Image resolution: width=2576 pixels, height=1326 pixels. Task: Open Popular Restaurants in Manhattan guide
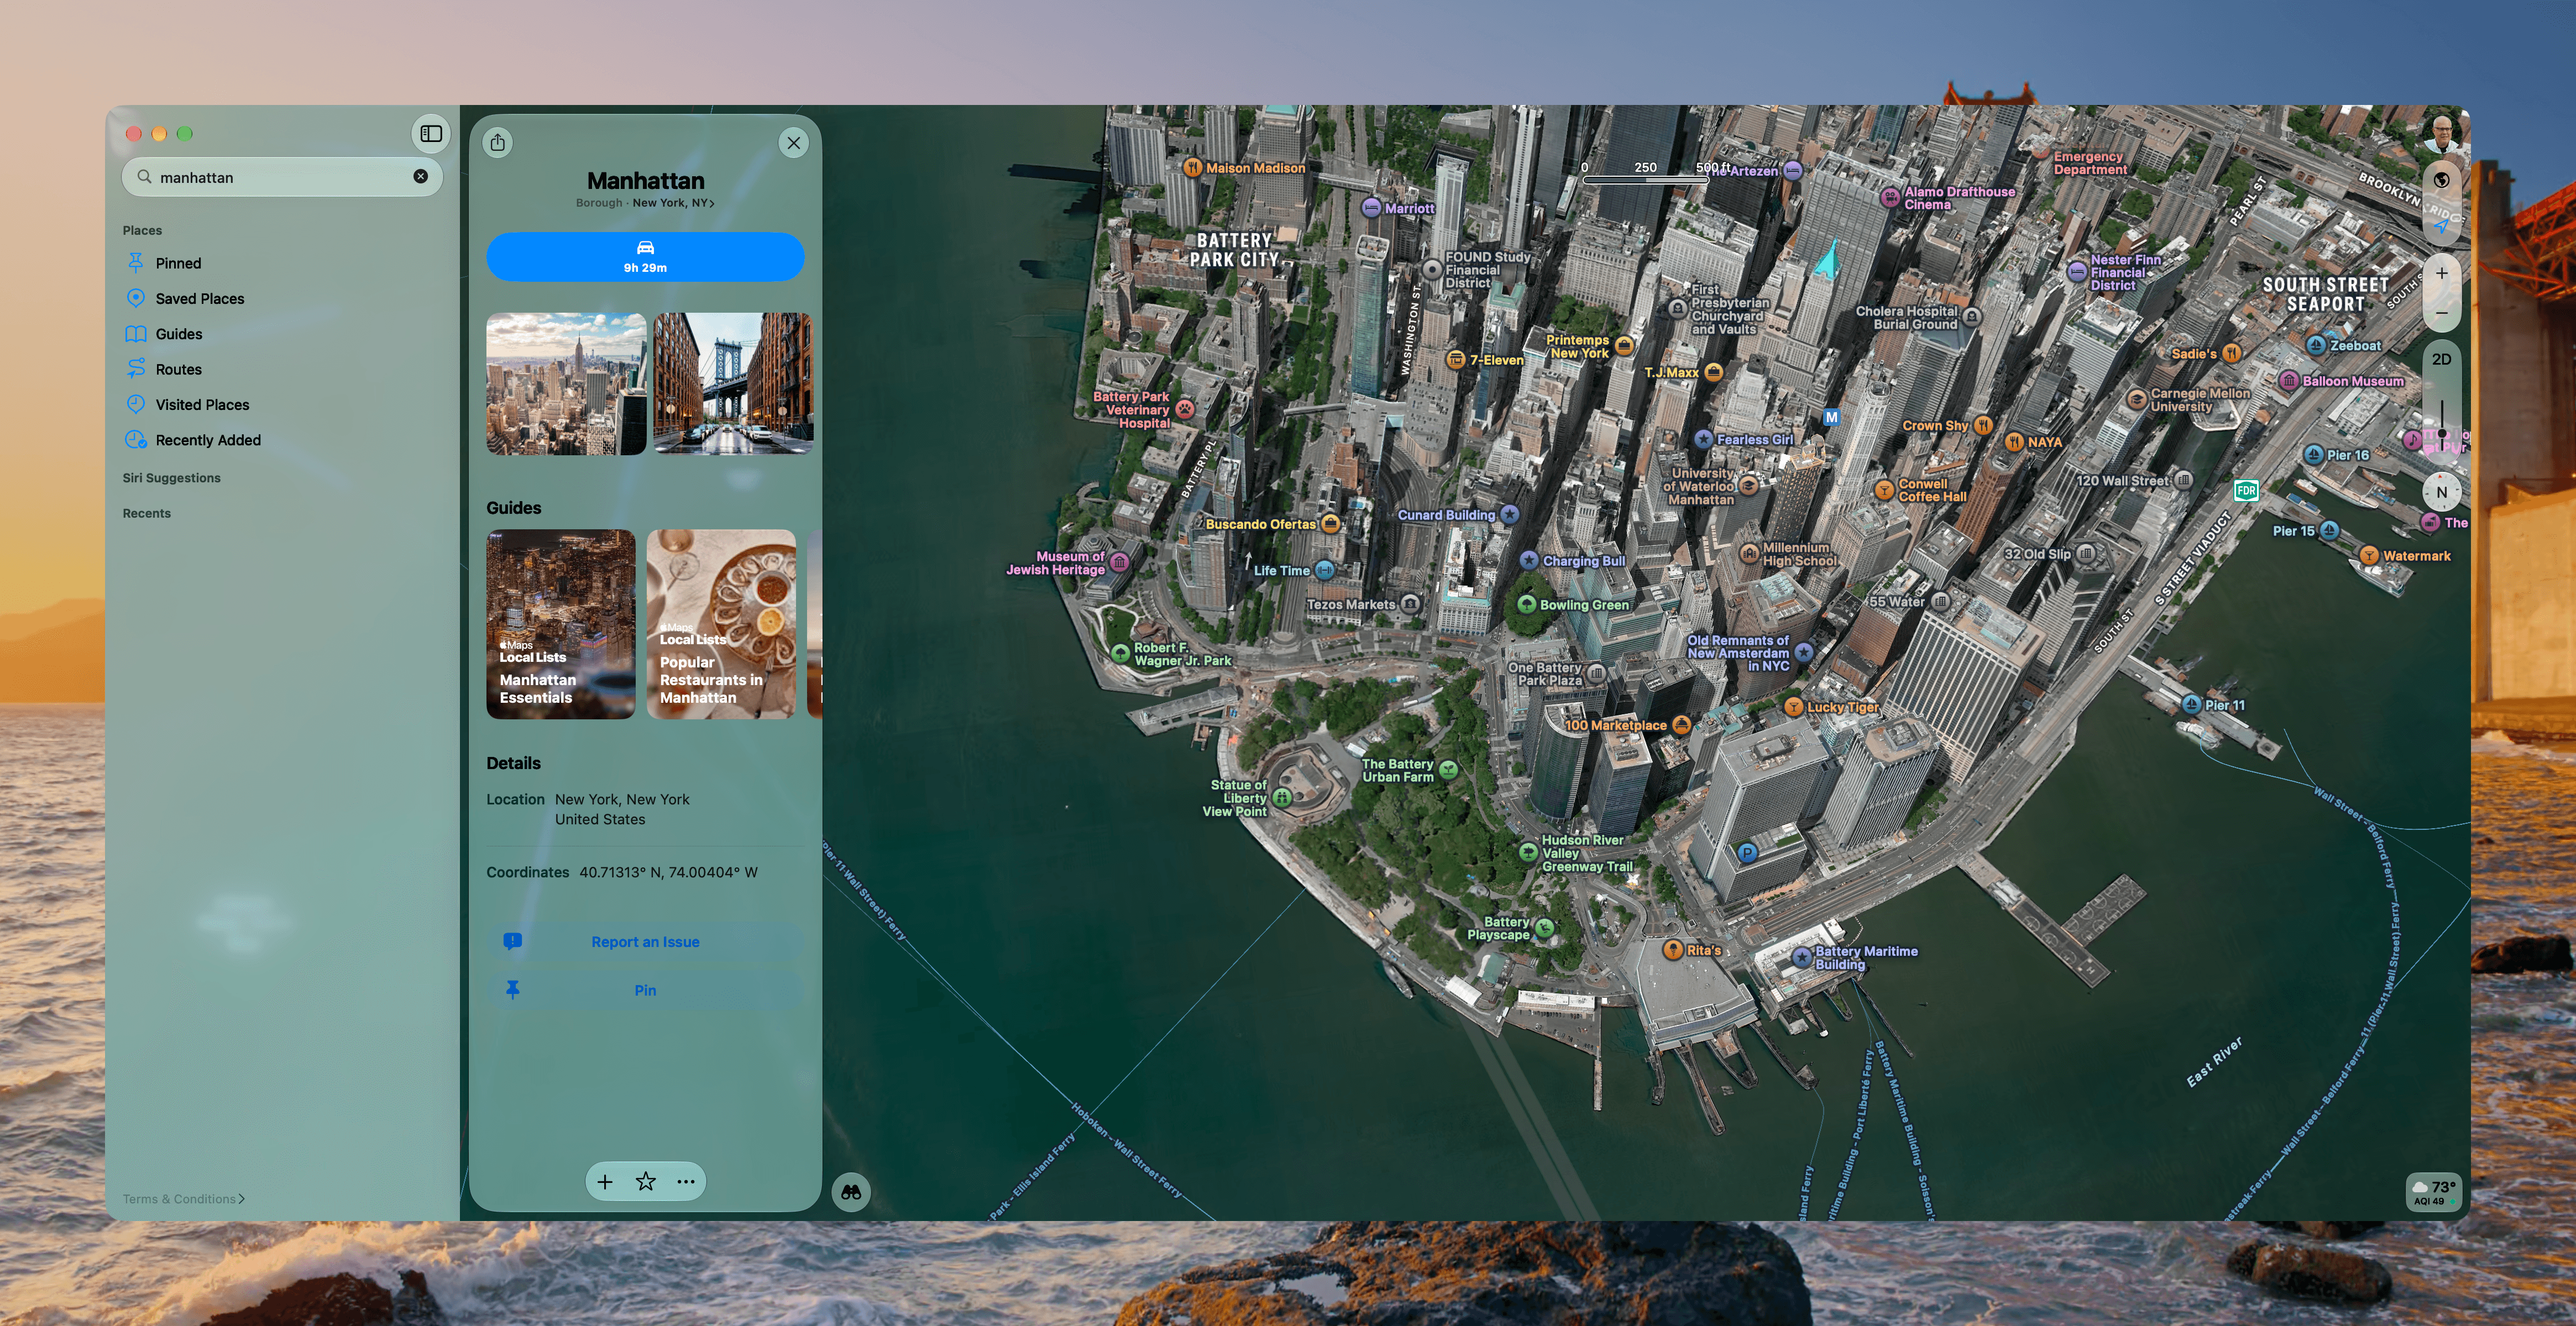point(722,624)
